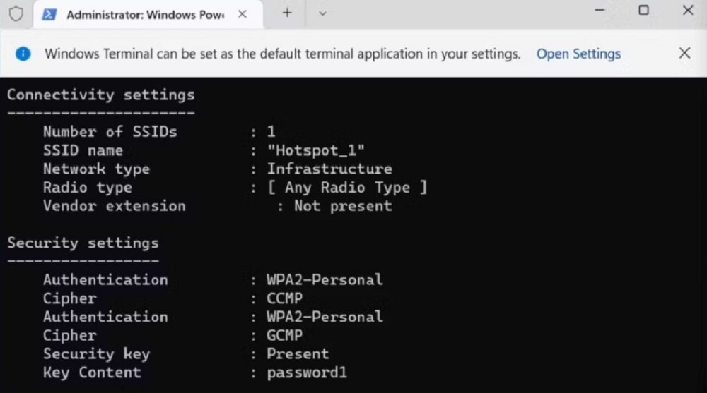The width and height of the screenshot is (707, 393).
Task: Click the Not present vendor extension value
Action: click(343, 206)
